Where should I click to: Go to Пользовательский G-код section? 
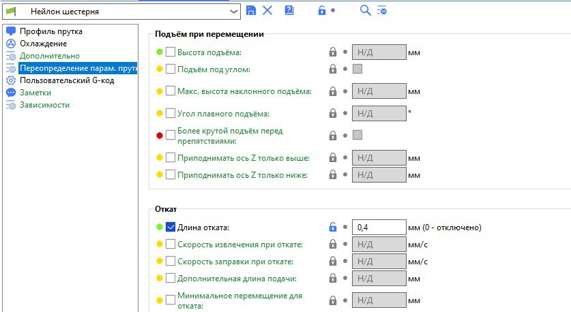(66, 80)
